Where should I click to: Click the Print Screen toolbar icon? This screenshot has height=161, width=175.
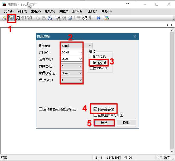click(58, 18)
